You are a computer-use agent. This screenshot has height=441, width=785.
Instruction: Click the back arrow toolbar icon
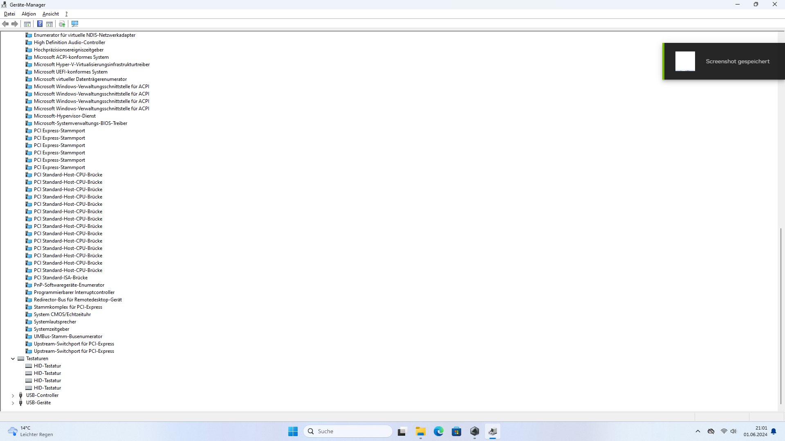tap(5, 24)
